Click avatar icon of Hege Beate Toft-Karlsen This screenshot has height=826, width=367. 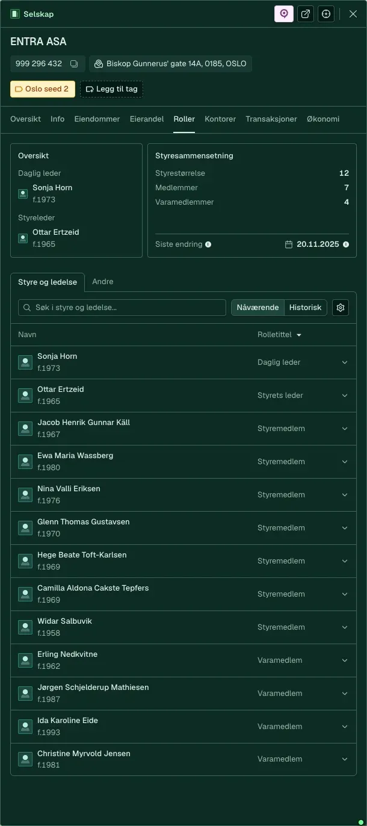[x=25, y=561]
